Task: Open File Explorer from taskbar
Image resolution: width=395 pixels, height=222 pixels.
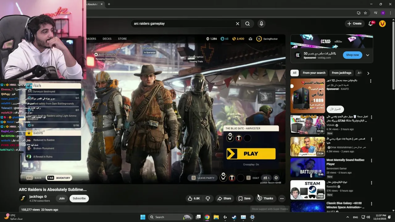Action: [216, 217]
